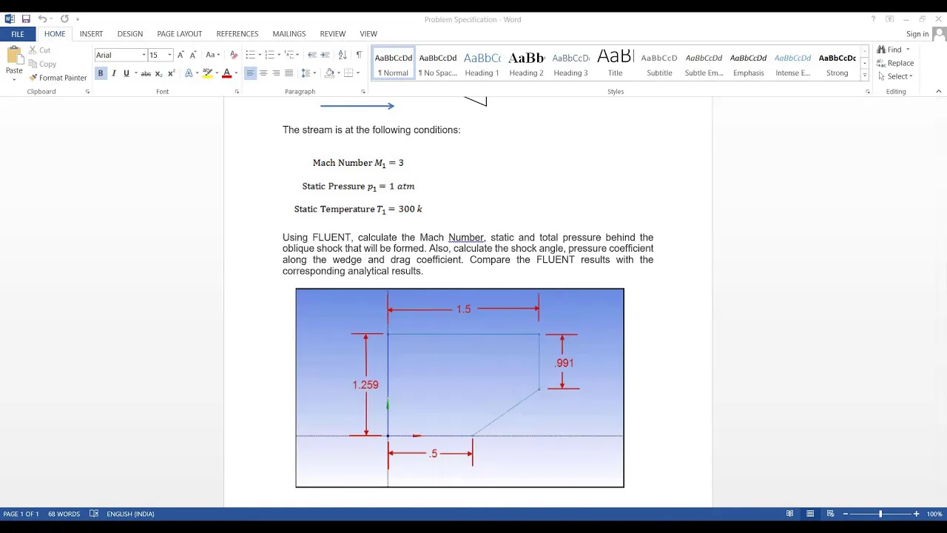Decrease paragraph indent
The height and width of the screenshot is (533, 947).
coord(312,55)
